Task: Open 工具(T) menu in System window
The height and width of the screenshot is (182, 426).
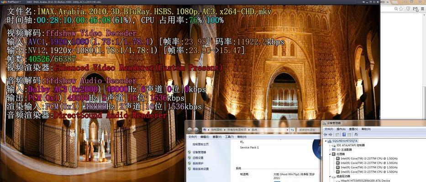Action: (229, 137)
